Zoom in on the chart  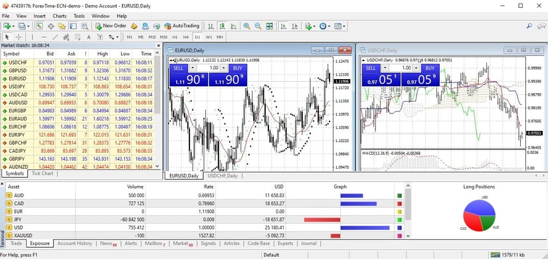click(x=246, y=26)
